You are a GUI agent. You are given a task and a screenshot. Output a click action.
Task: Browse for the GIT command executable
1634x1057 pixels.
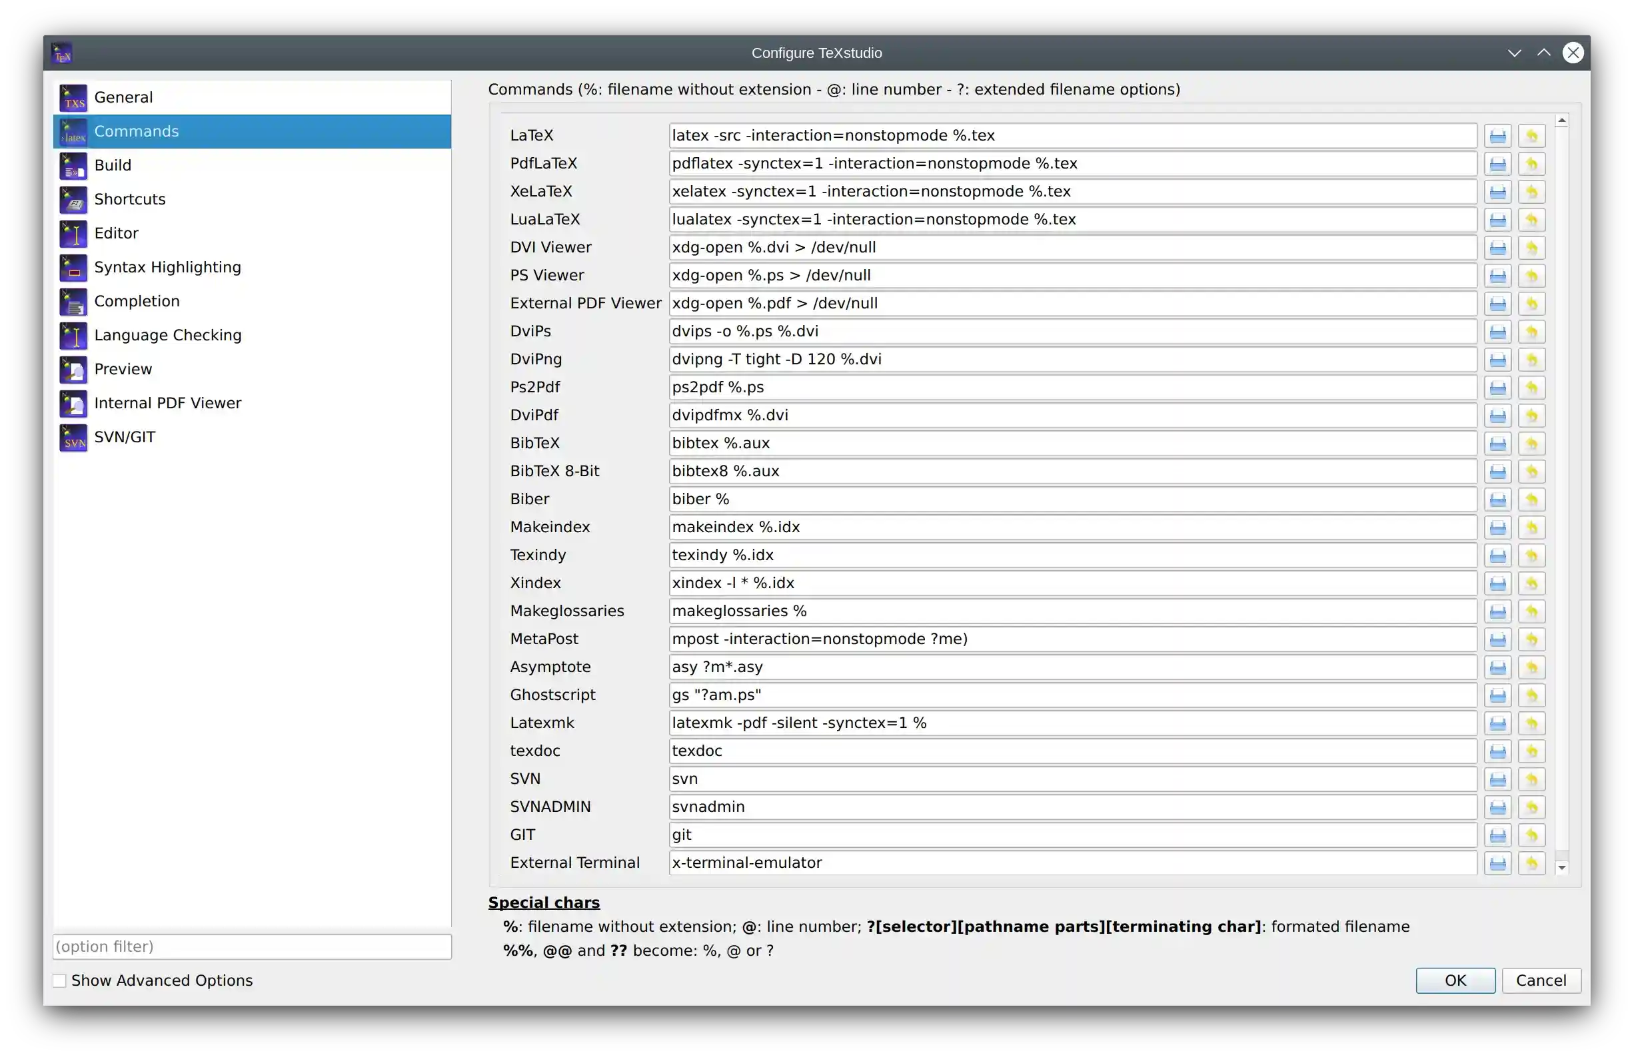1499,835
